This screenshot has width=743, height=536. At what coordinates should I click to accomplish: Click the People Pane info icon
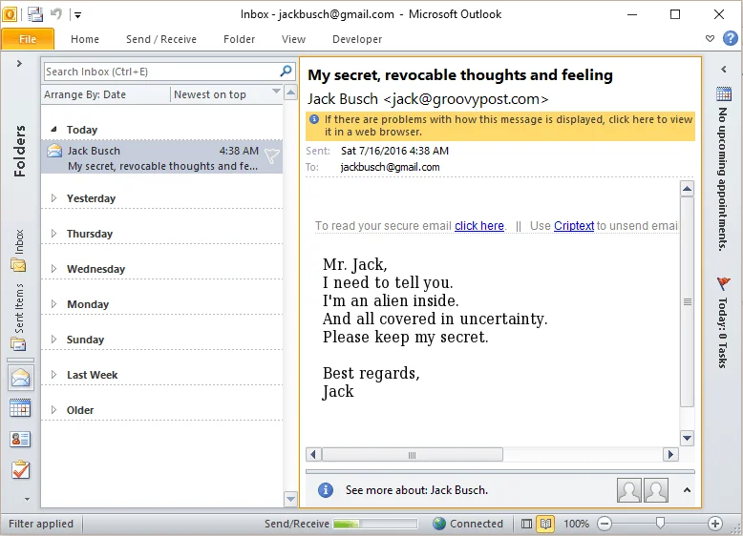coord(326,490)
